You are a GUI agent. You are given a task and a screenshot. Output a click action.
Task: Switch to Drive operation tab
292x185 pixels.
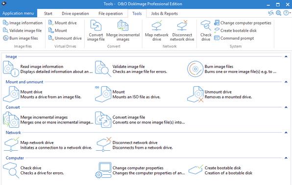75,13
